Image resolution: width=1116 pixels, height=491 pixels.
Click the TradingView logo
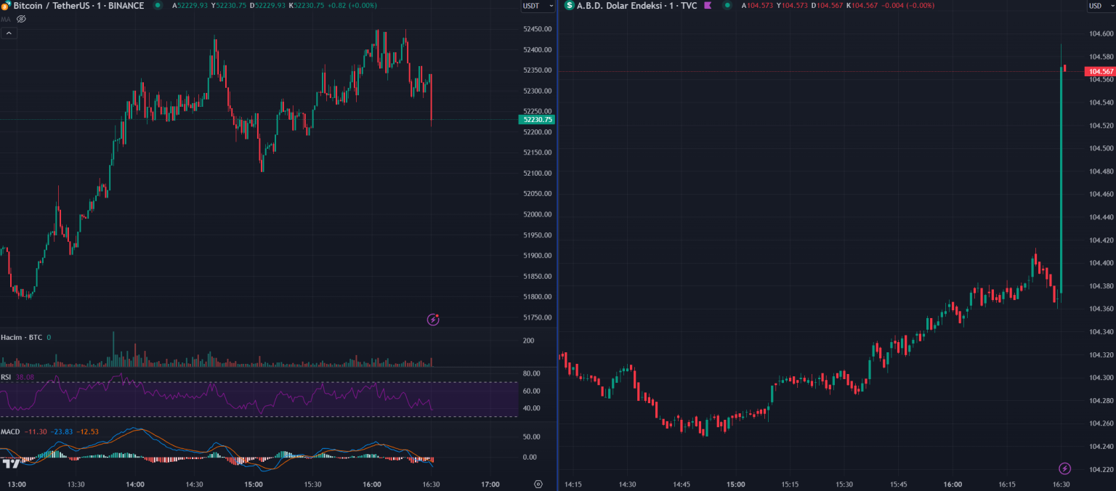(11, 463)
